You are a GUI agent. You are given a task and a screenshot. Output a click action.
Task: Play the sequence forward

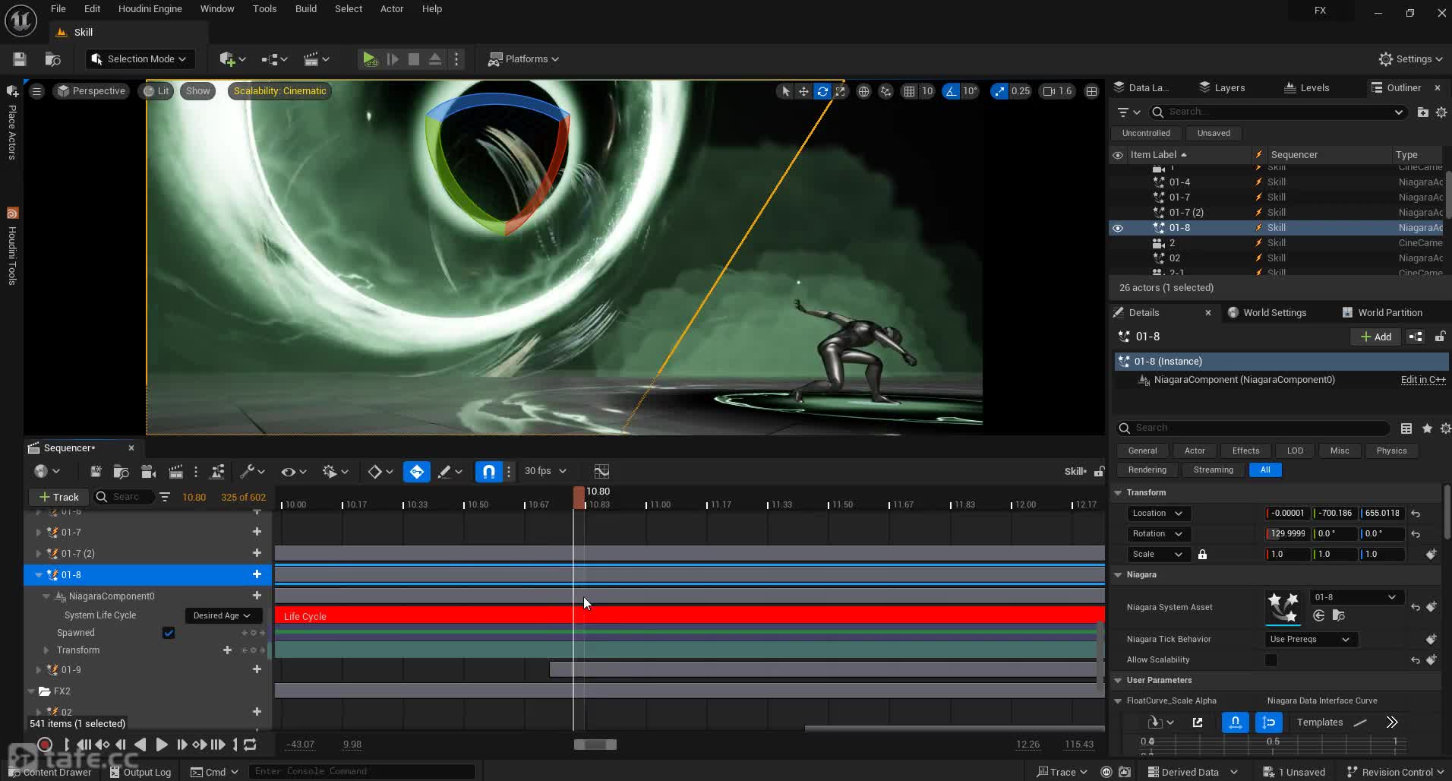[161, 745]
